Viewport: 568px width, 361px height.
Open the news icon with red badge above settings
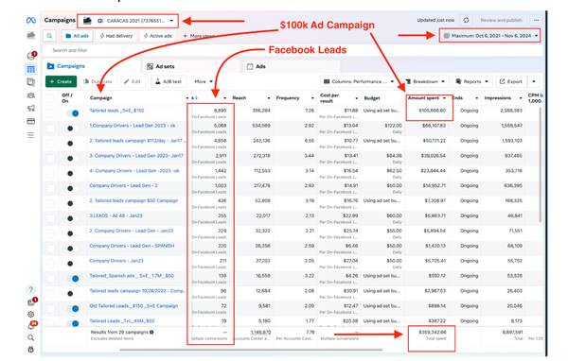[x=31, y=301]
